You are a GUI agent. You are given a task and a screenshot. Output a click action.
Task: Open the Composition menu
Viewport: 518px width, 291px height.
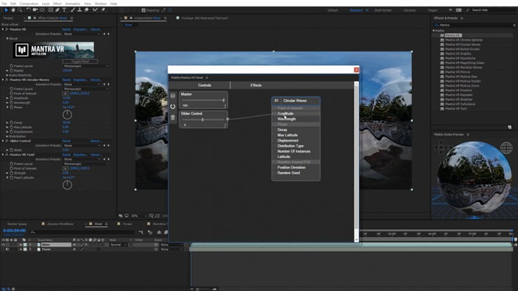coord(29,4)
